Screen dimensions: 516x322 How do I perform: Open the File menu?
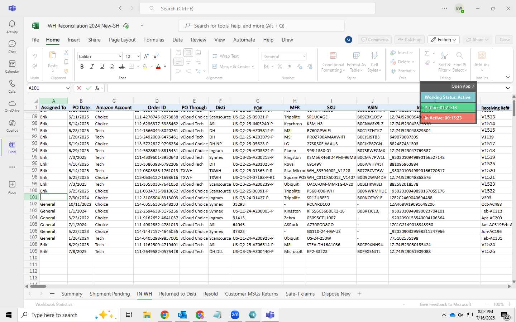(35, 40)
